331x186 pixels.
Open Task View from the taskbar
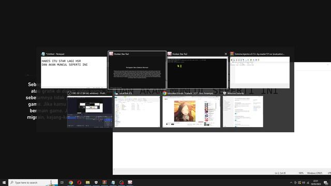(62, 182)
